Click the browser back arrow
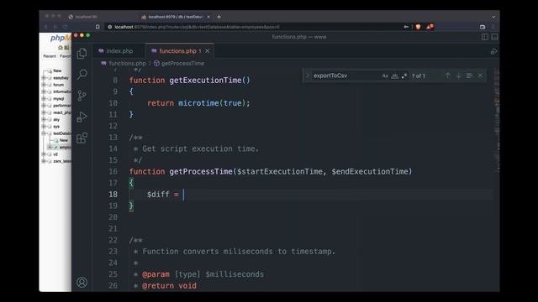This screenshot has height=302, width=538. tap(46, 27)
